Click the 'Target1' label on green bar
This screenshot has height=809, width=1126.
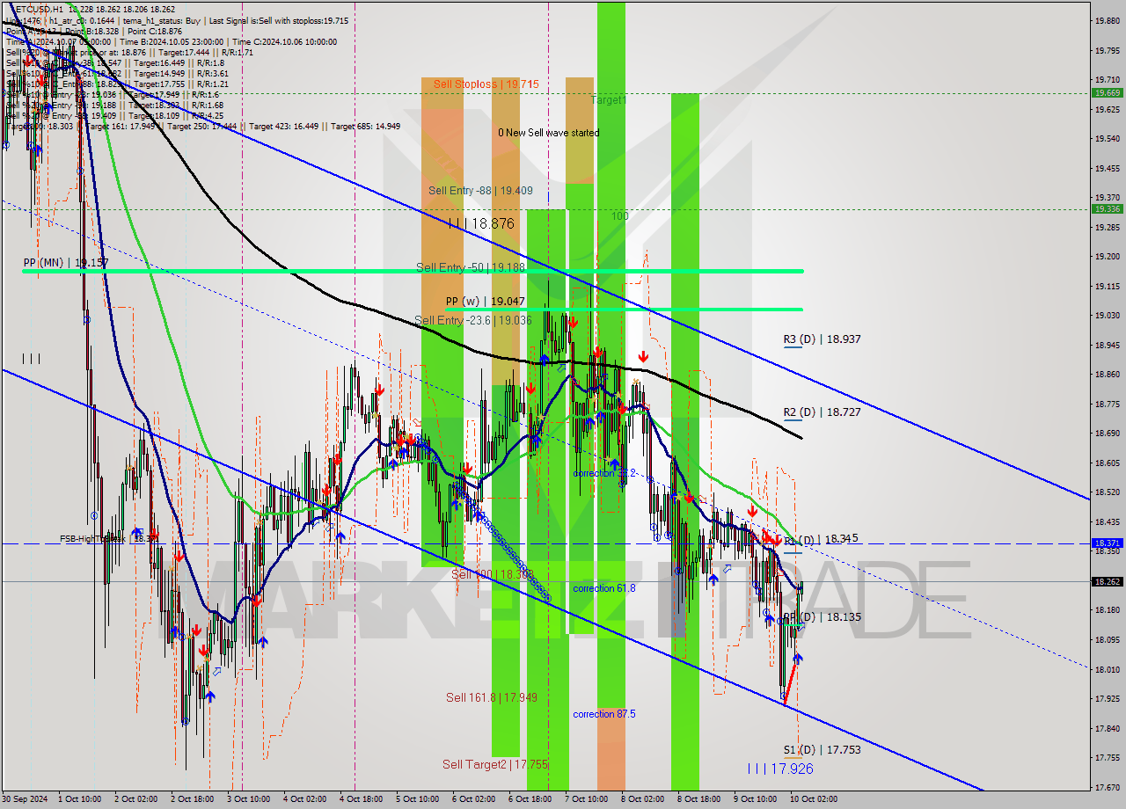click(x=609, y=100)
